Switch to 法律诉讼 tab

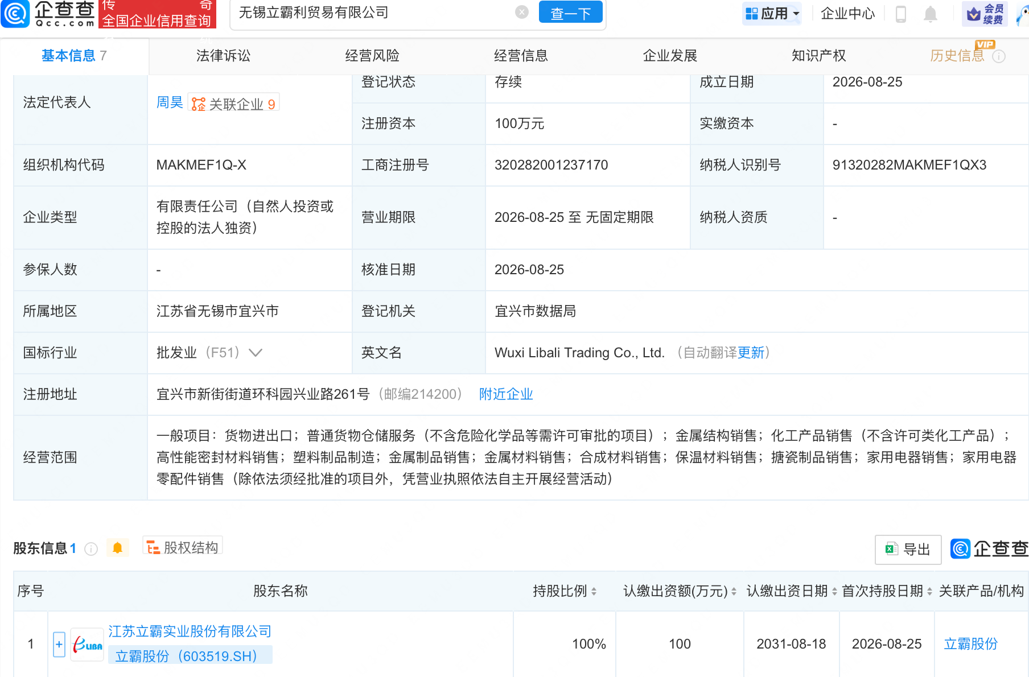click(223, 56)
